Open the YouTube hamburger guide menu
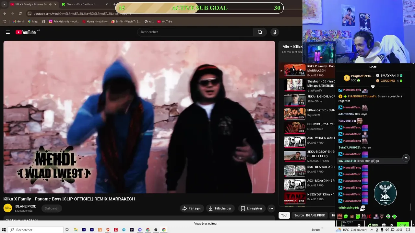 tap(8, 32)
